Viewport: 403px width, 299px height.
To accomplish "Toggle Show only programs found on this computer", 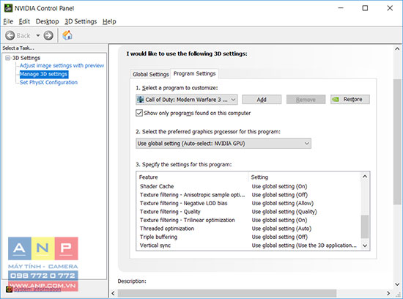I will pyautogui.click(x=139, y=113).
